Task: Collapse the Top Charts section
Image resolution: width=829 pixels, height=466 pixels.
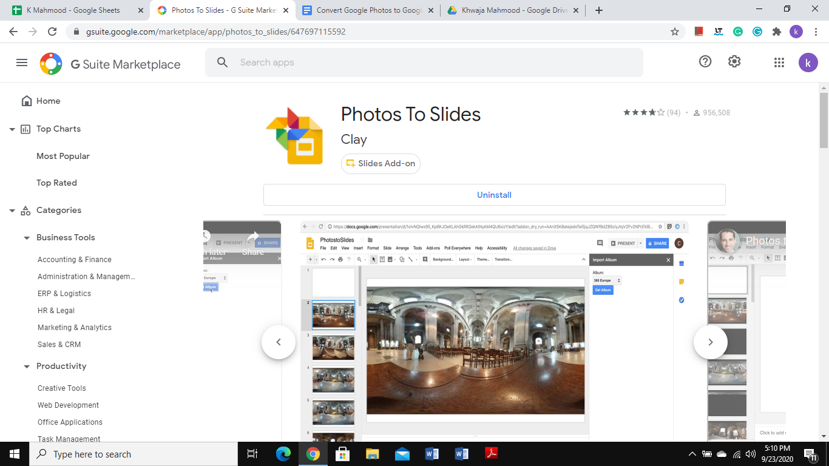Action: point(12,129)
